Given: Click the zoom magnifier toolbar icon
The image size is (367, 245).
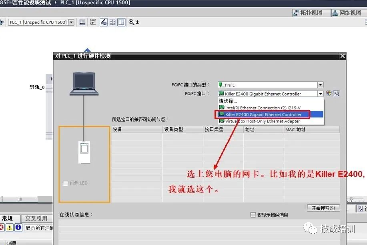Looking at the screenshot, I should point(131,22).
